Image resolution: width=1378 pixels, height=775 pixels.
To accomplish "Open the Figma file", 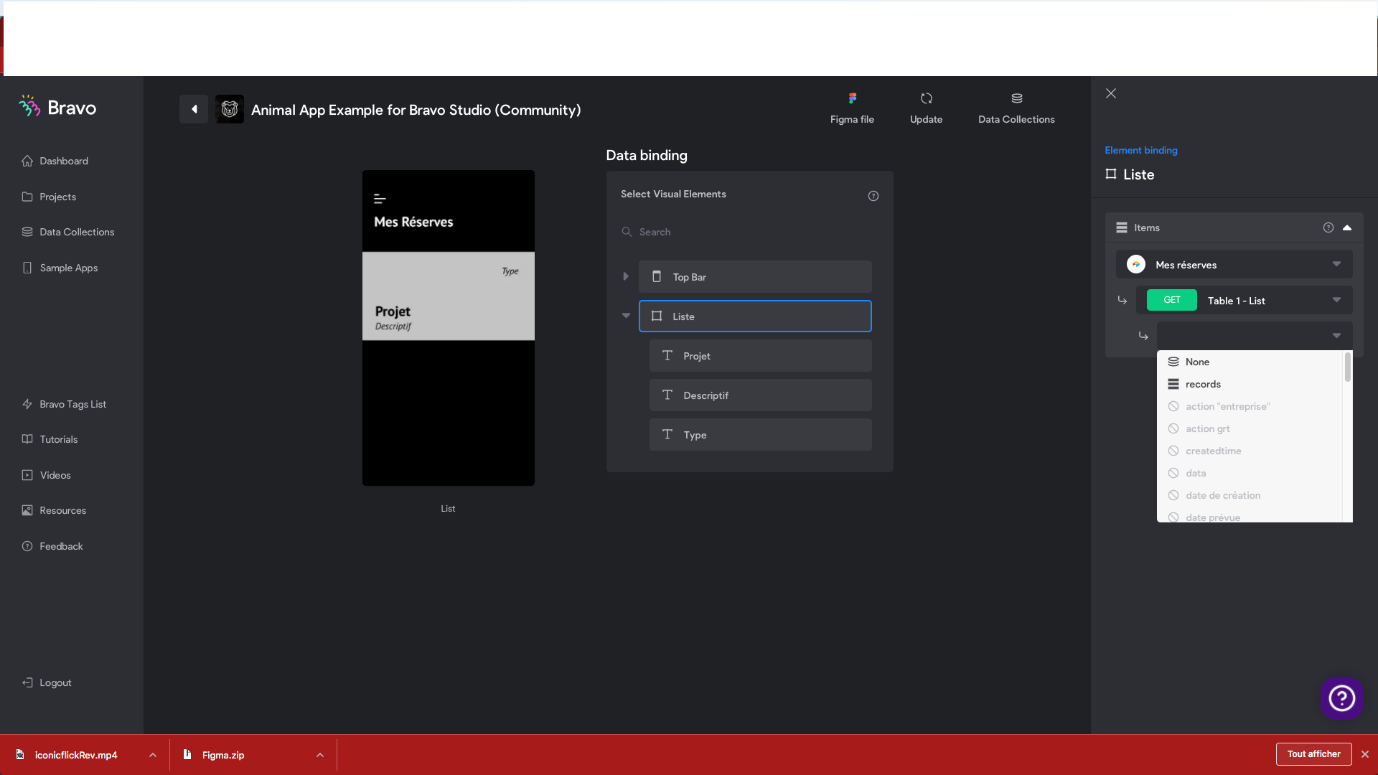I will [x=852, y=108].
